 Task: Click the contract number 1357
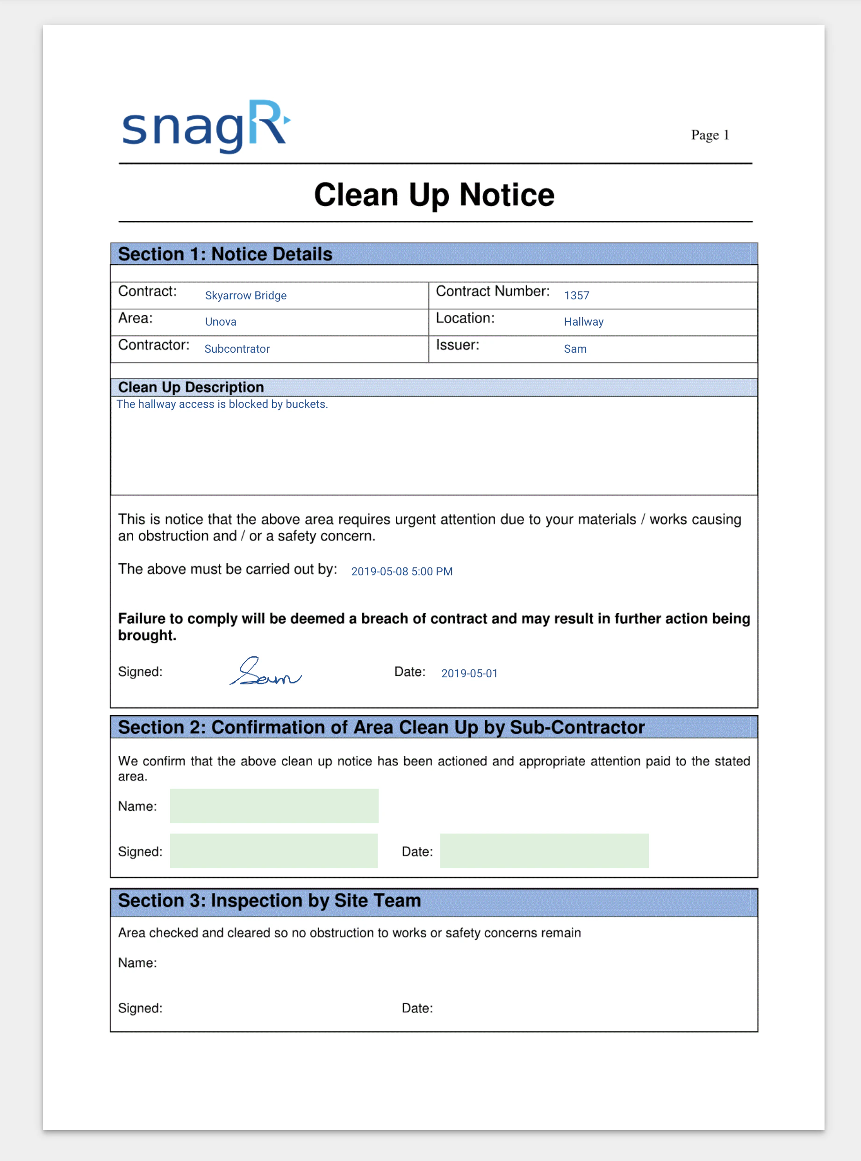click(576, 295)
